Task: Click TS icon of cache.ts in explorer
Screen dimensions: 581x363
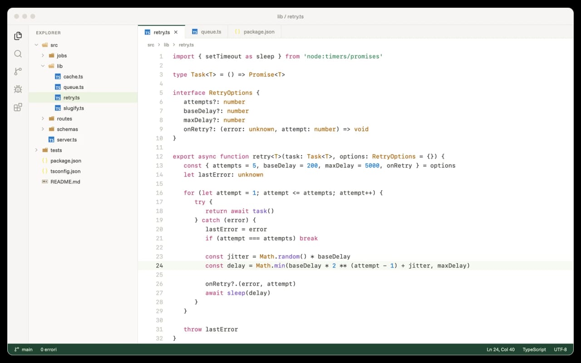Action: (58, 77)
